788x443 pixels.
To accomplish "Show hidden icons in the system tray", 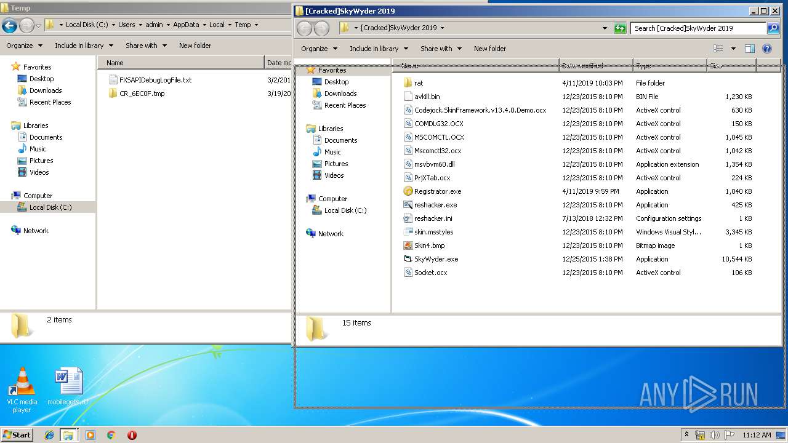I will (x=686, y=435).
